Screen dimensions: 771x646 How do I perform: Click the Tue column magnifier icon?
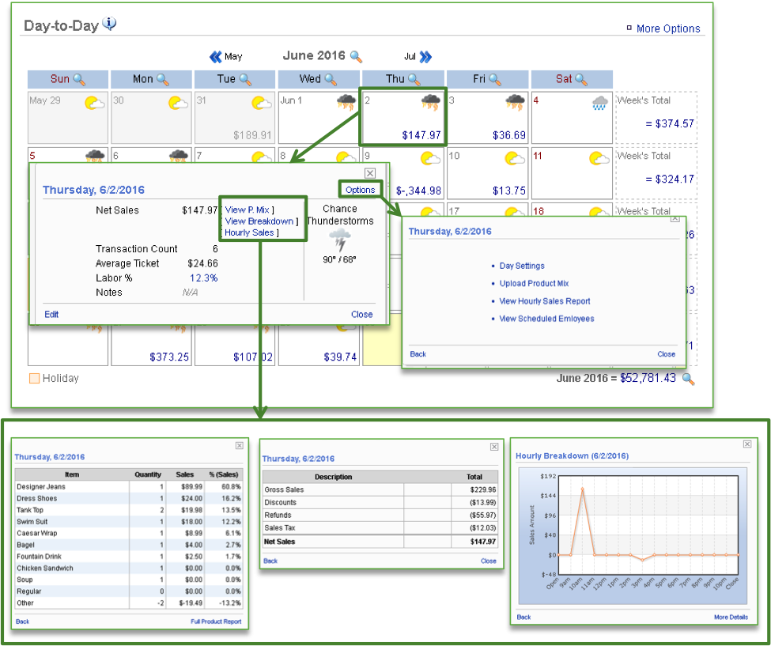pos(245,79)
